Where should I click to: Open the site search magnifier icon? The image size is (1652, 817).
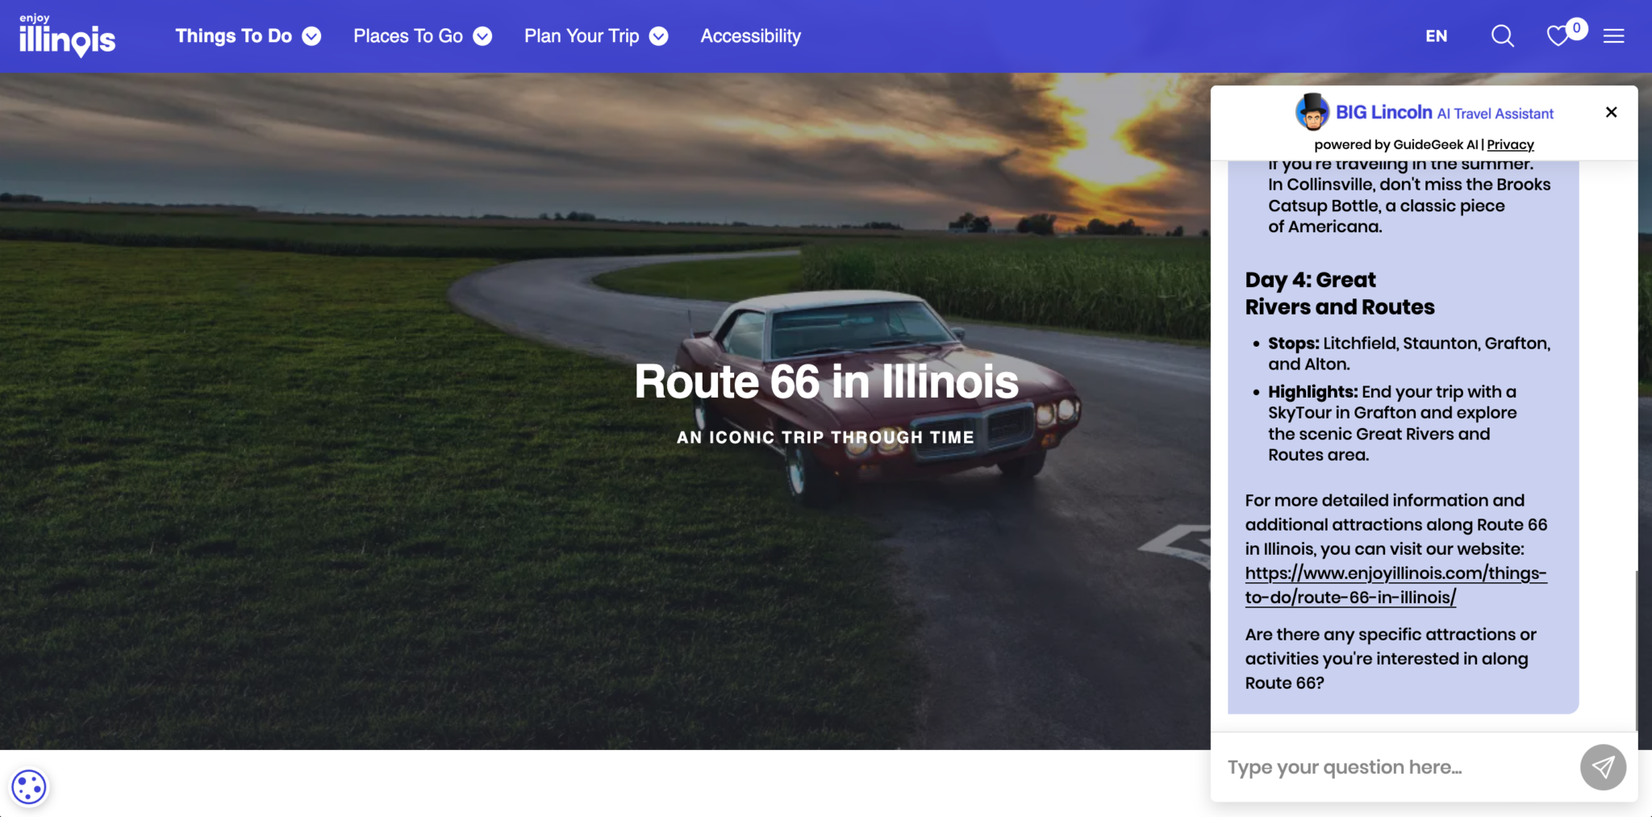coord(1502,35)
